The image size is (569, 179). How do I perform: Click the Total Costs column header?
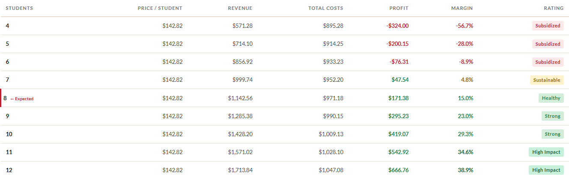tap(325, 8)
